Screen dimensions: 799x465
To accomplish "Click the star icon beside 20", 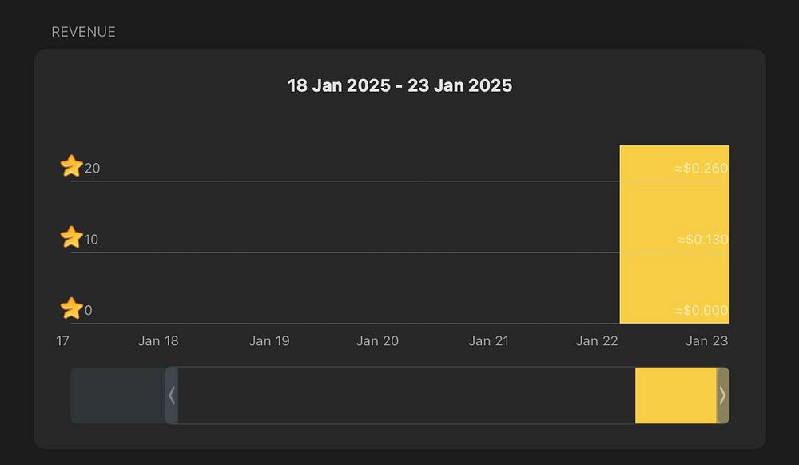I will [x=71, y=166].
